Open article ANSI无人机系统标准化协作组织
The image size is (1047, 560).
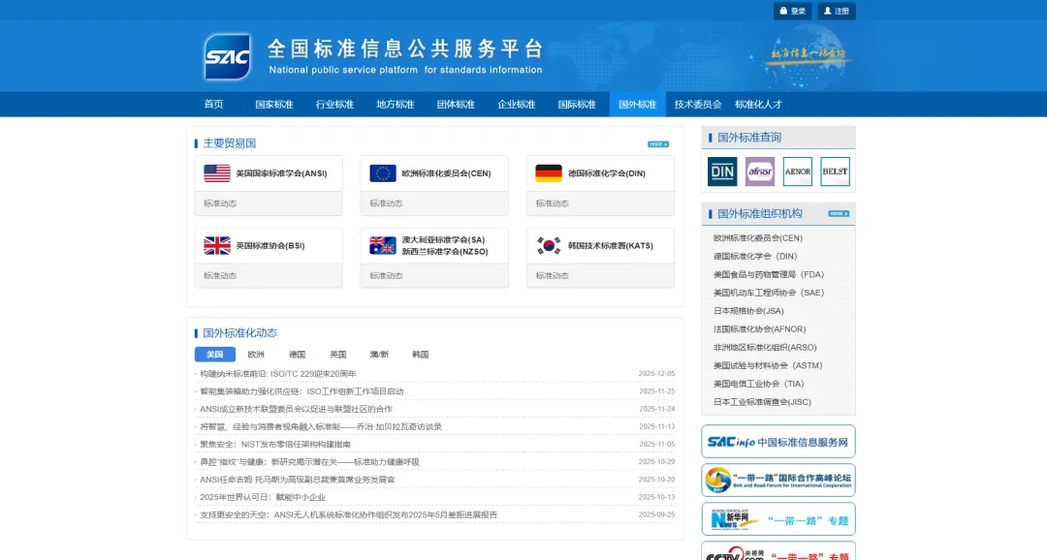(349, 514)
